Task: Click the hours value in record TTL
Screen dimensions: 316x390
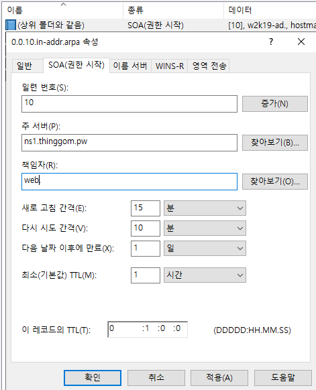Action: [x=146, y=329]
